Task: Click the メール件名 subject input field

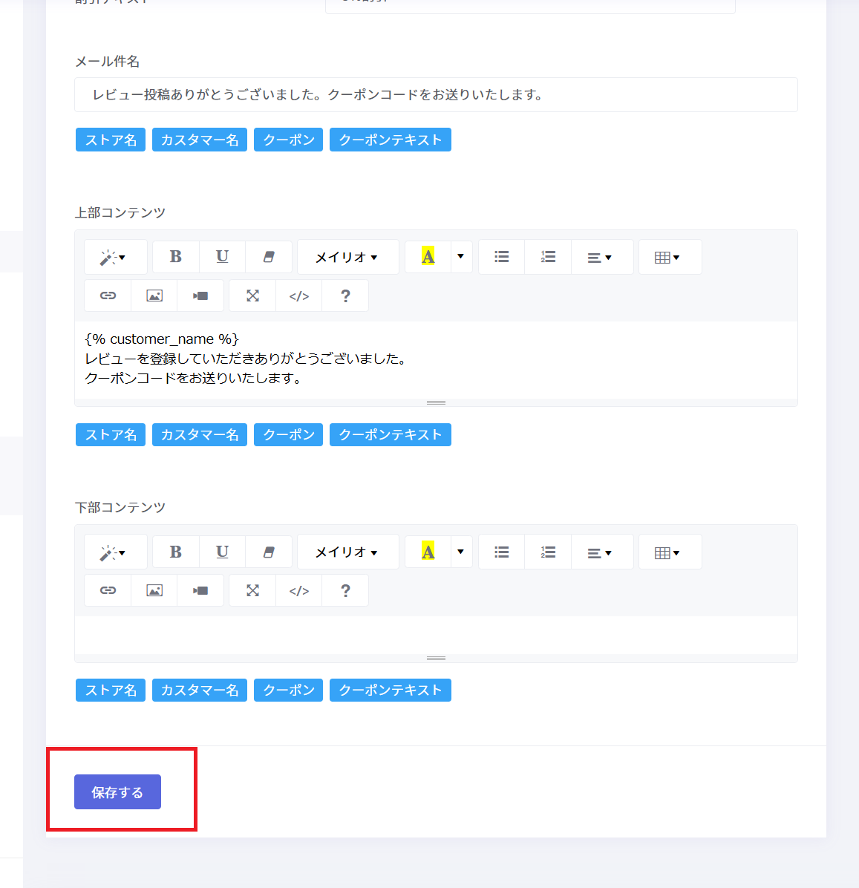Action: point(436,95)
